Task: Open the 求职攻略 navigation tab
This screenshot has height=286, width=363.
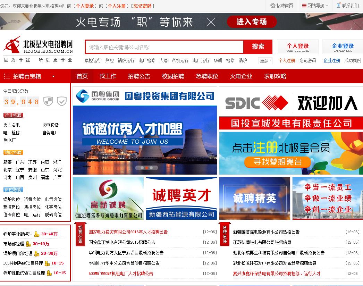Action: (x=275, y=76)
